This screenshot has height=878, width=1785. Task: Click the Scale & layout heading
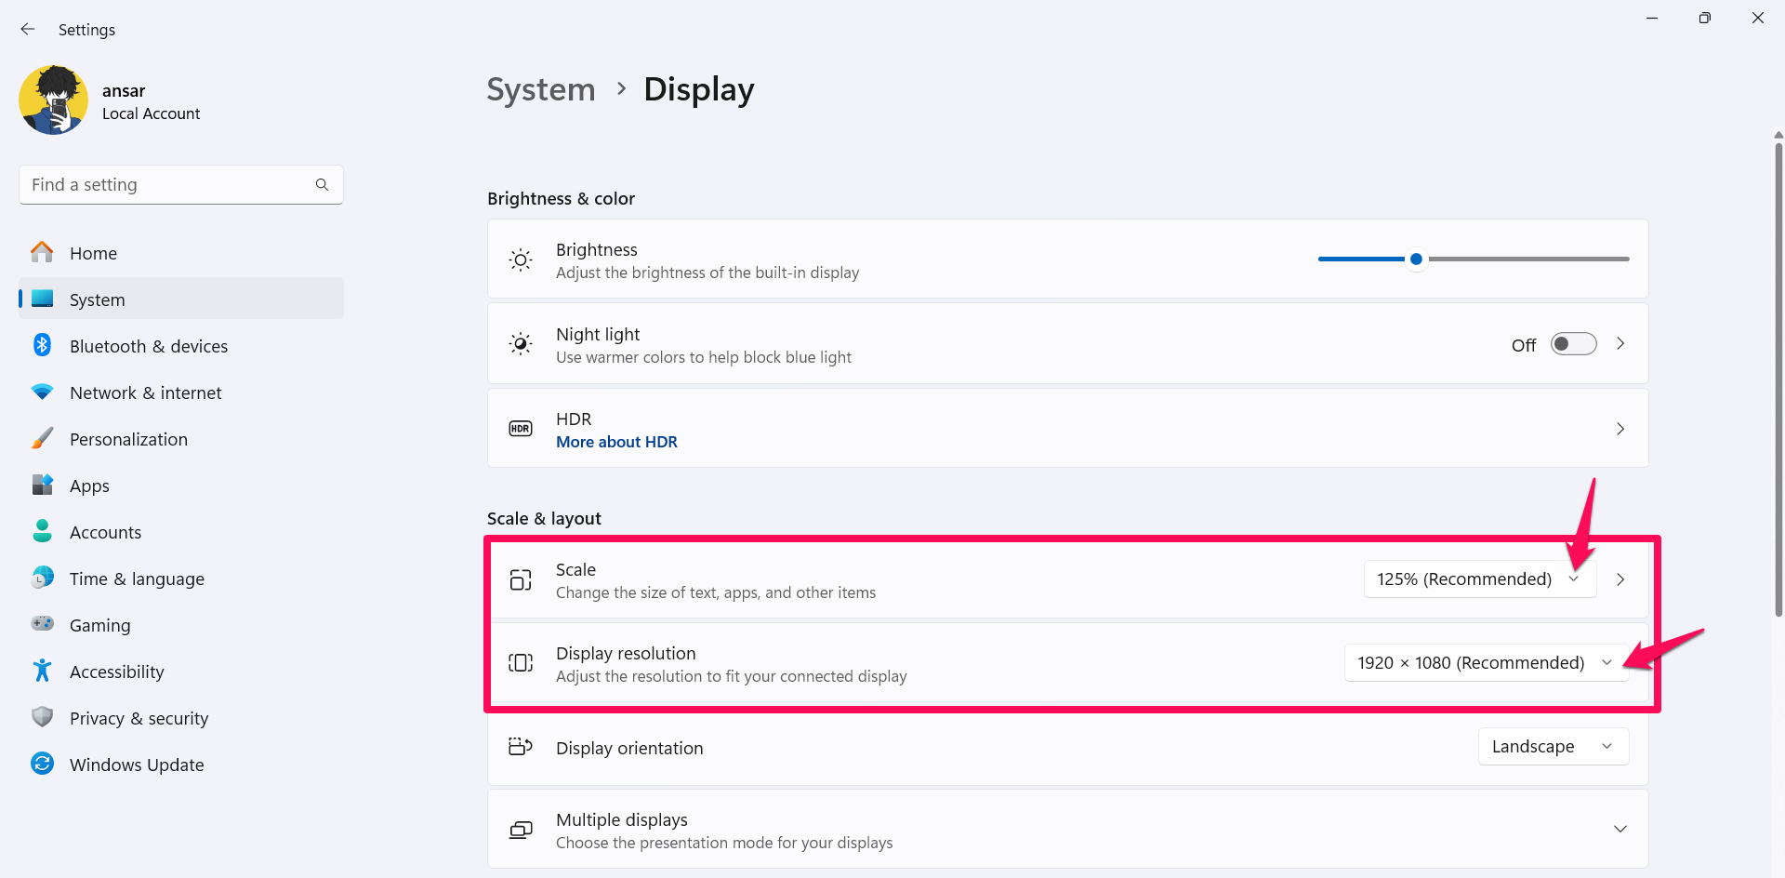coord(544,518)
